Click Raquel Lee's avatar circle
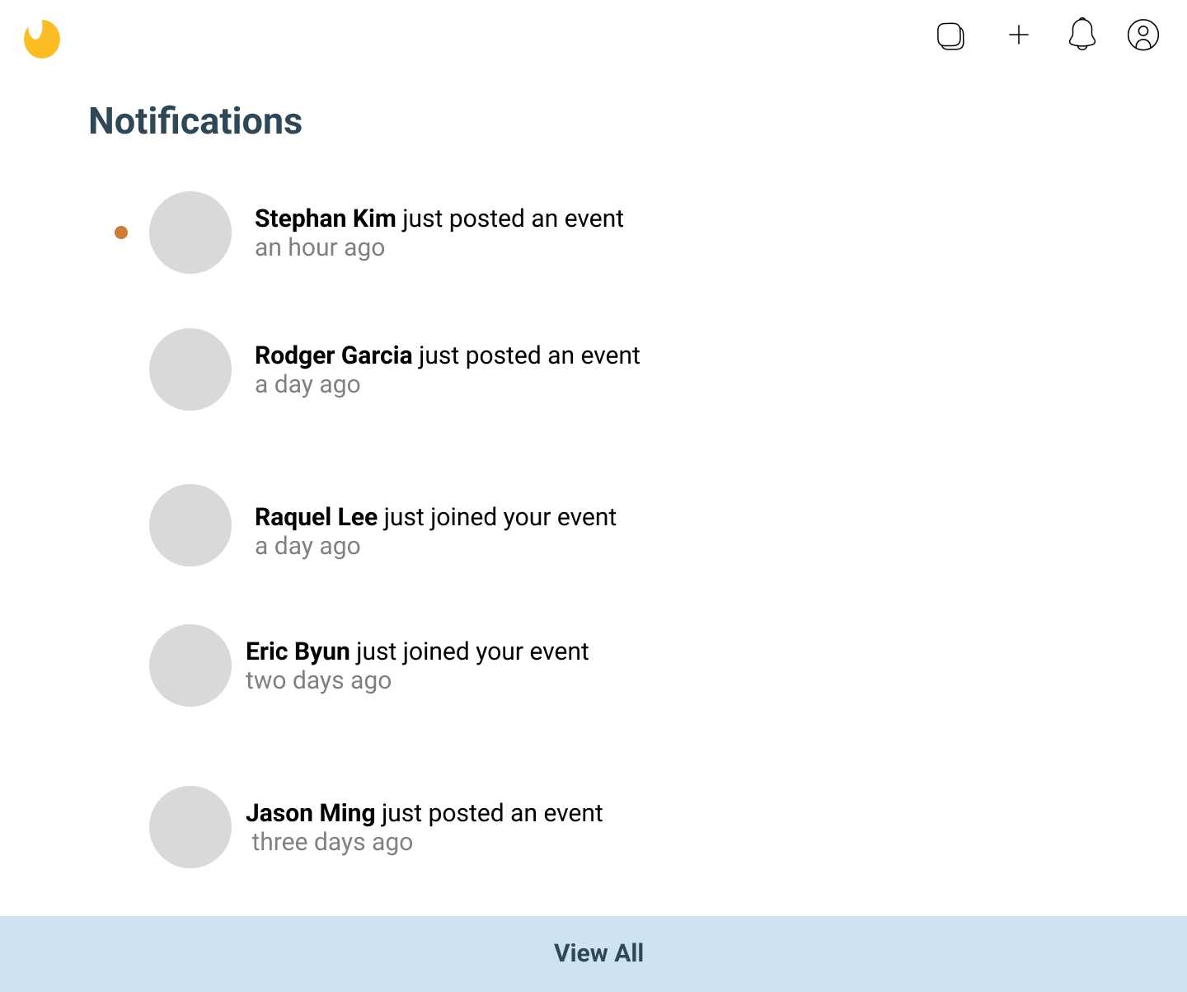Viewport: 1187px width, 992px height. [x=190, y=525]
